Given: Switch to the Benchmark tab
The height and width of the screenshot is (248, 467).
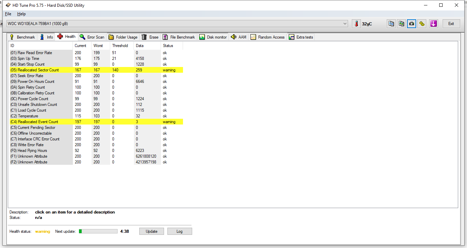Looking at the screenshot, I should click(22, 37).
